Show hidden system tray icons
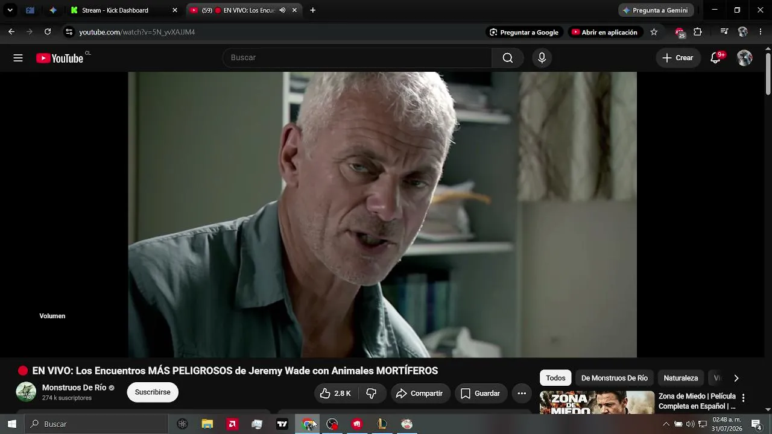Screen dimensions: 772x434 tap(666, 424)
